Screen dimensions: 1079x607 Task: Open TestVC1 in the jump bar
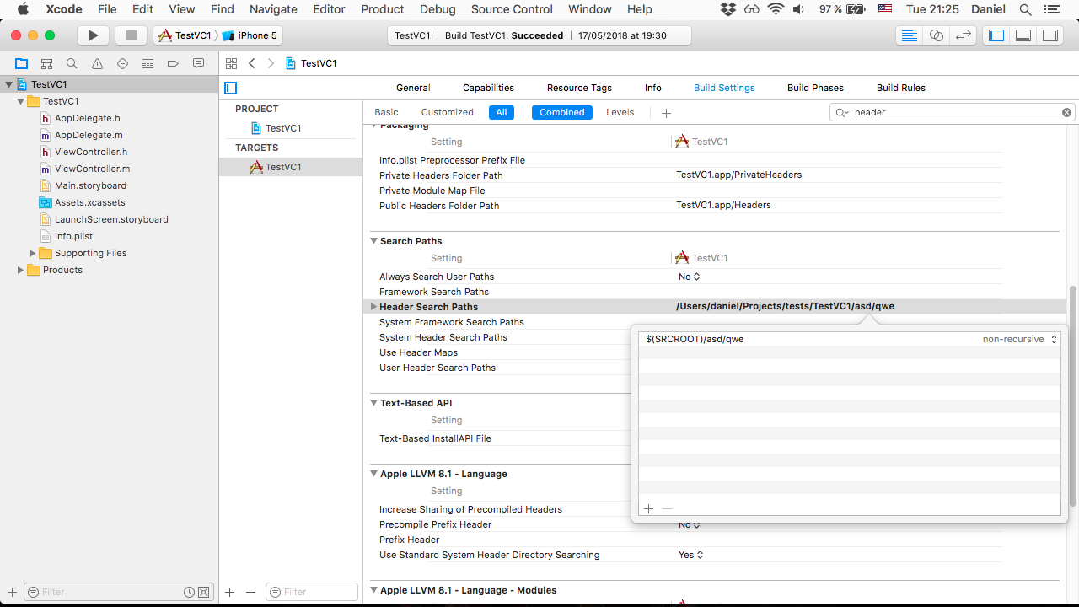tap(311, 63)
